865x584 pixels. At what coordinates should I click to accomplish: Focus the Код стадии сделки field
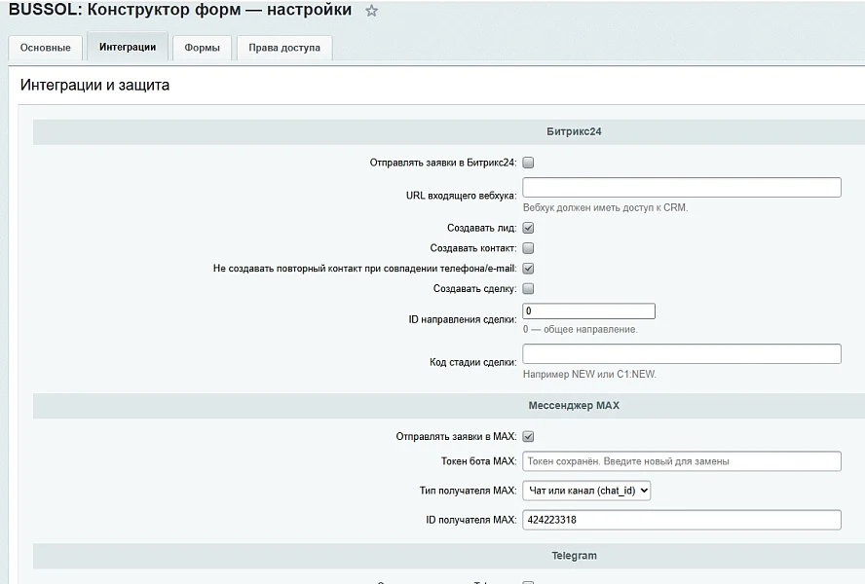coord(681,354)
